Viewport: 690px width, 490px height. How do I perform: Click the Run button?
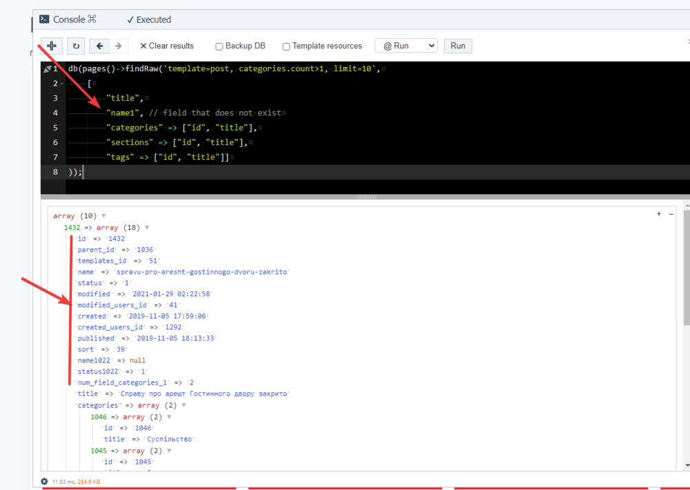click(458, 46)
